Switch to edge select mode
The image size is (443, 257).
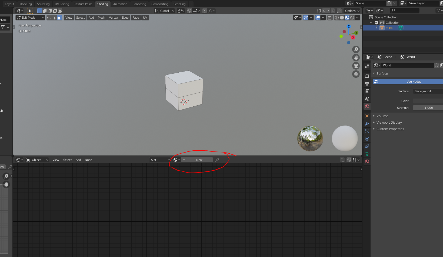coord(54,18)
